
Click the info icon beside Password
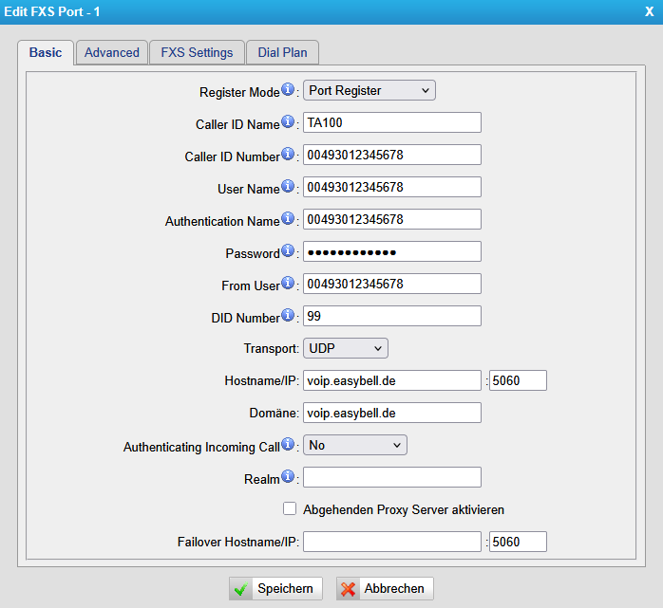289,251
